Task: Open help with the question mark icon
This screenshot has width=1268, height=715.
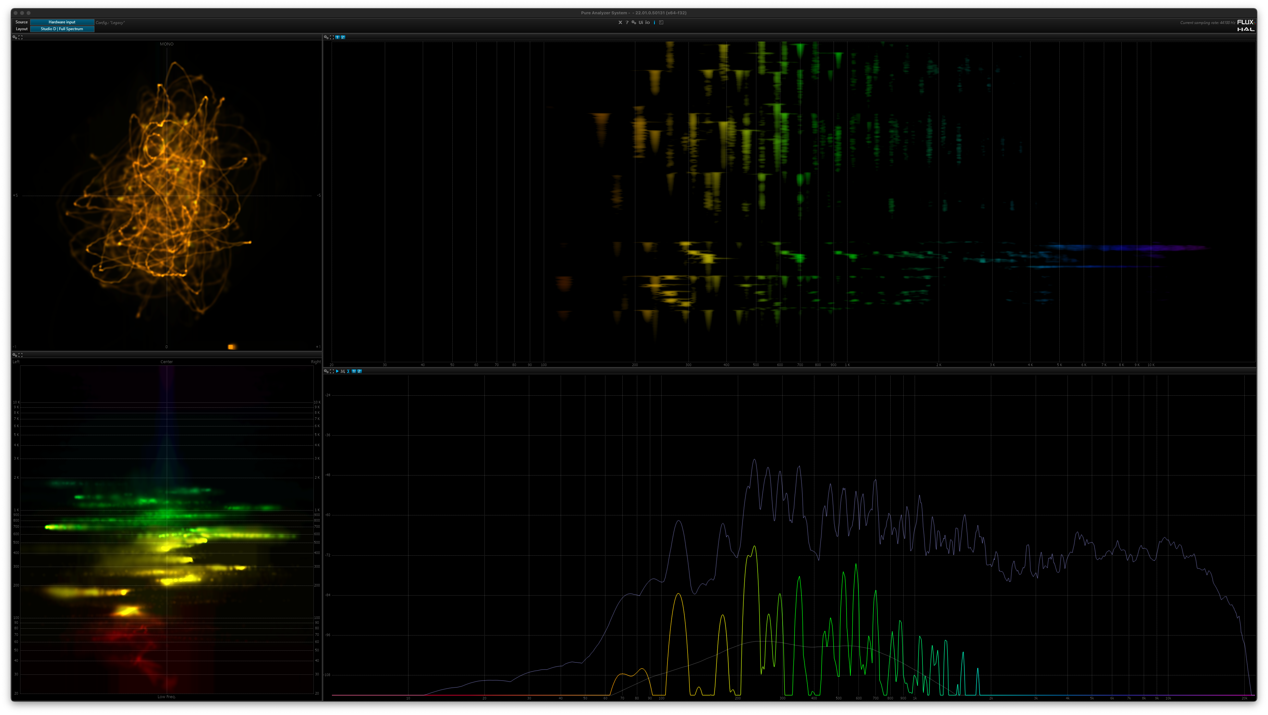Action: 627,23
